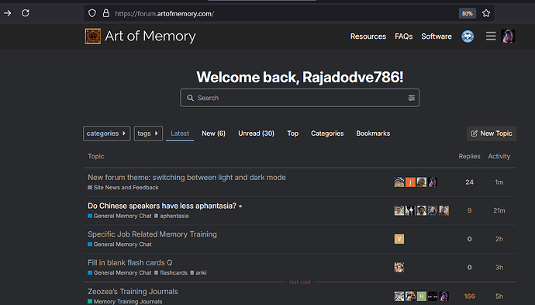Click the 21m activity time
Screen dimensions: 535x305
(x=499, y=211)
